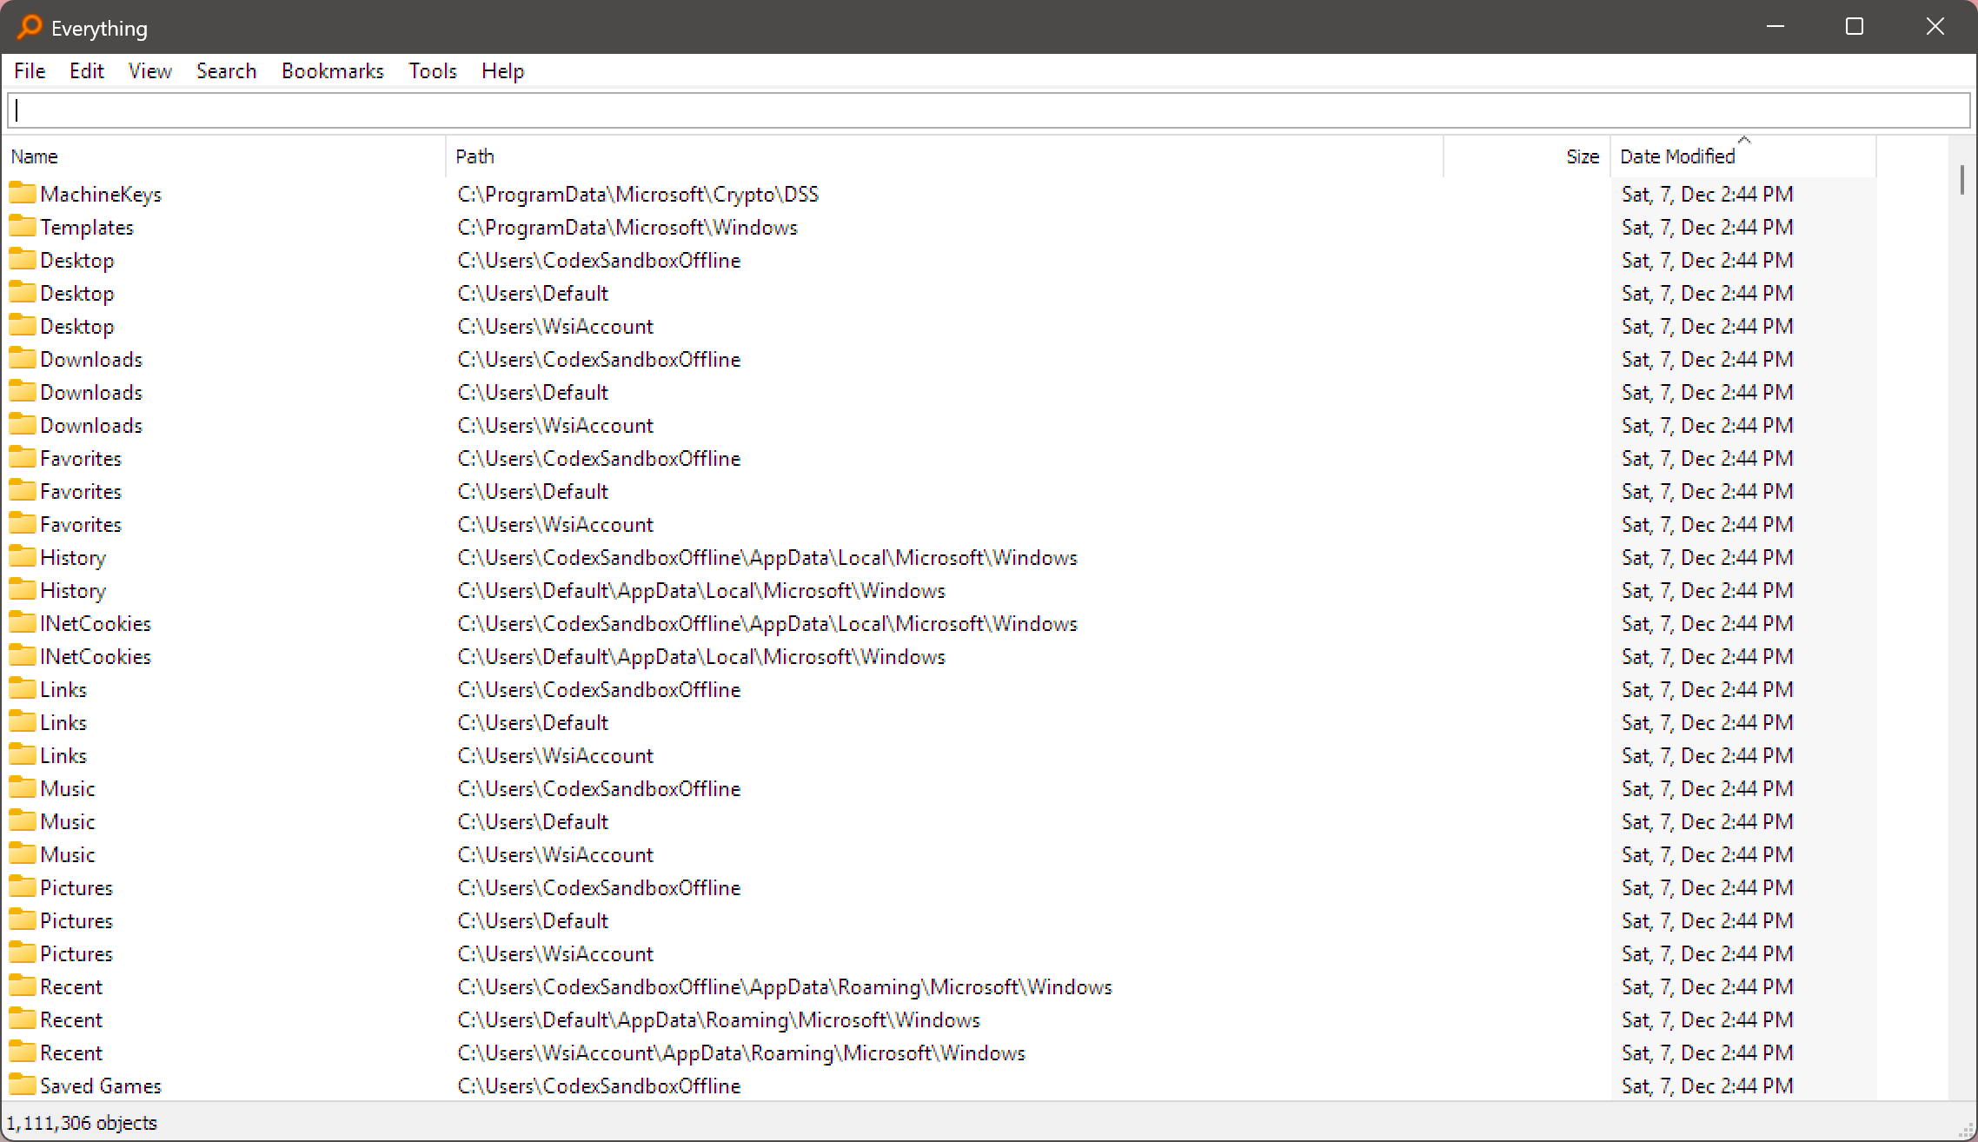Open the Bookmarks menu
The image size is (1978, 1142).
click(333, 71)
